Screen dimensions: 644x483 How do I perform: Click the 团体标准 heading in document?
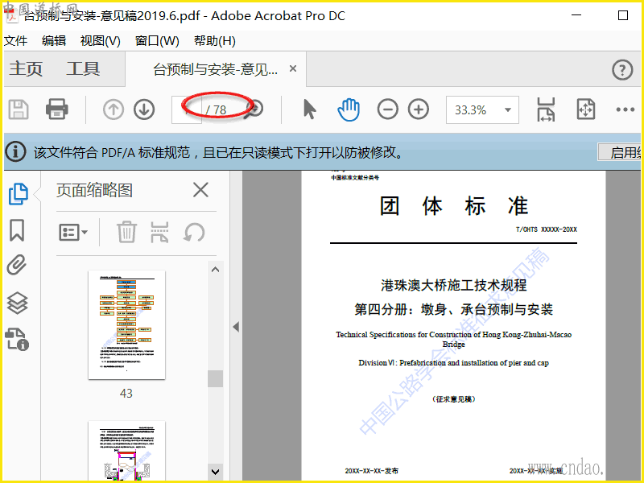coord(453,206)
